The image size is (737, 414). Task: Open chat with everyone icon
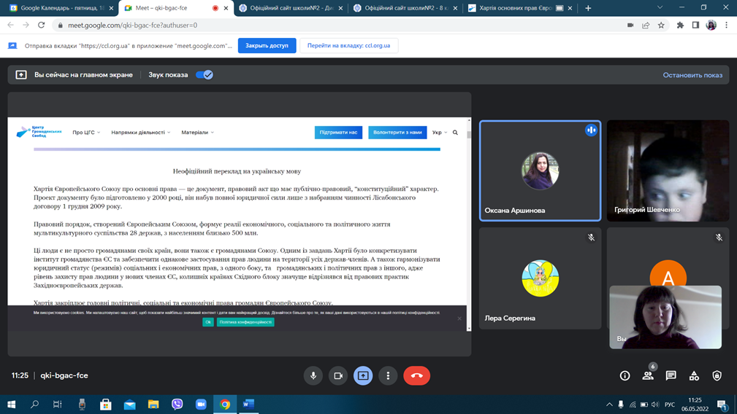[671, 375]
